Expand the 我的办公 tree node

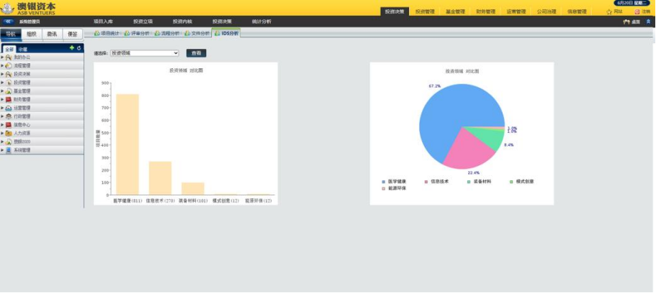tap(2, 57)
